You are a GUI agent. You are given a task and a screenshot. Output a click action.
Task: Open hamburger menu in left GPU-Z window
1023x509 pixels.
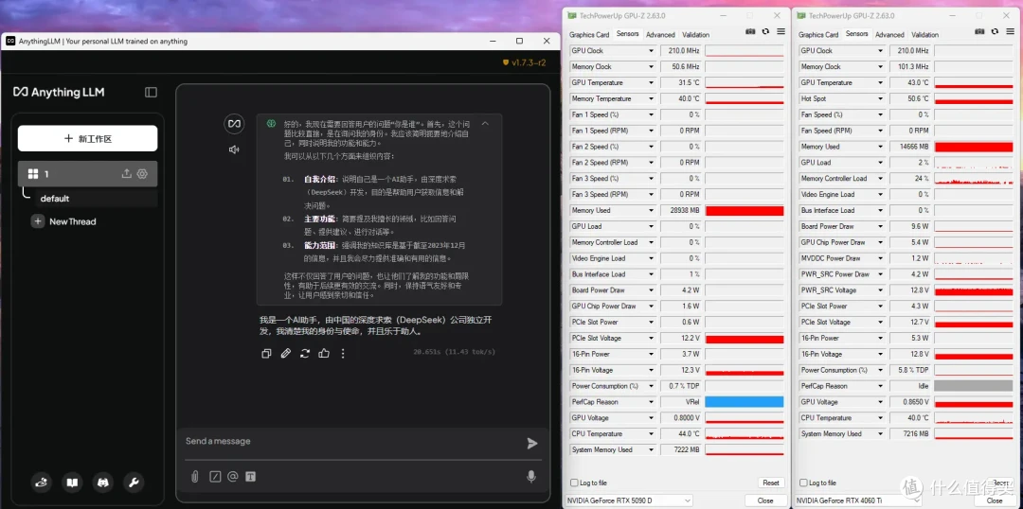tap(781, 31)
